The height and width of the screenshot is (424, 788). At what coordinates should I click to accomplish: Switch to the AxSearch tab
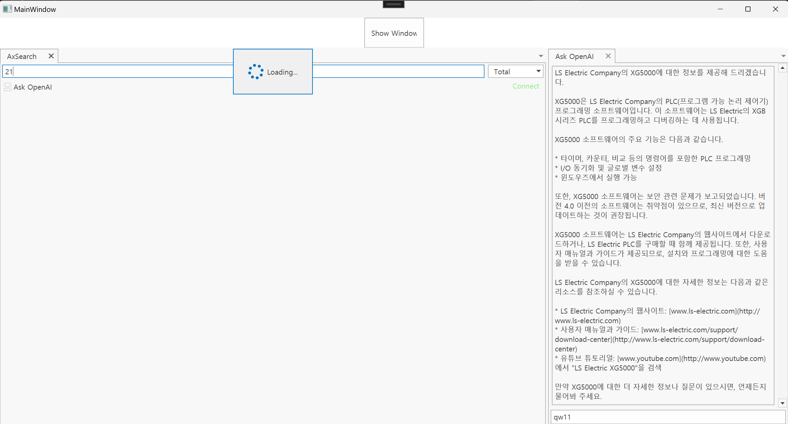(x=22, y=56)
